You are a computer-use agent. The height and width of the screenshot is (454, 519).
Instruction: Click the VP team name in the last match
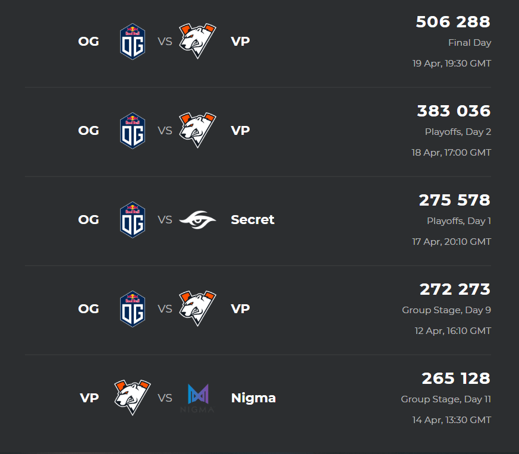coord(89,398)
